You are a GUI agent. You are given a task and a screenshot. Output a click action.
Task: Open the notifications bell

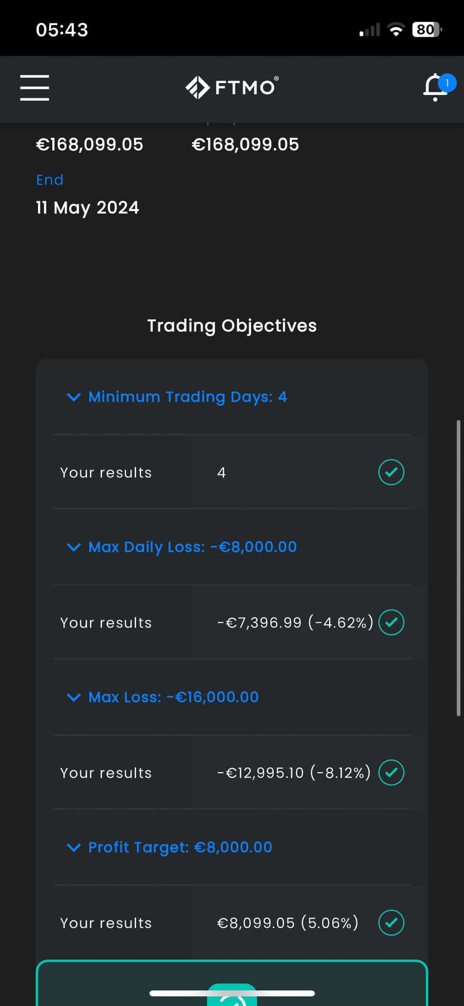[x=435, y=87]
